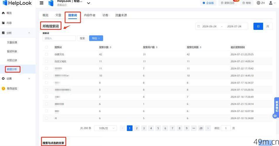Image resolution: width=279 pixels, height=146 pixels.
Task: Toggle the select-all header checkbox
Action: [46, 47]
